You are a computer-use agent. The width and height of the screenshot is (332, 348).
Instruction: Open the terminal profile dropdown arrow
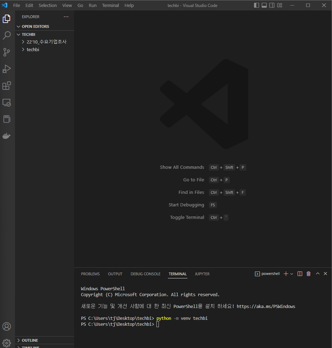pyautogui.click(x=292, y=274)
